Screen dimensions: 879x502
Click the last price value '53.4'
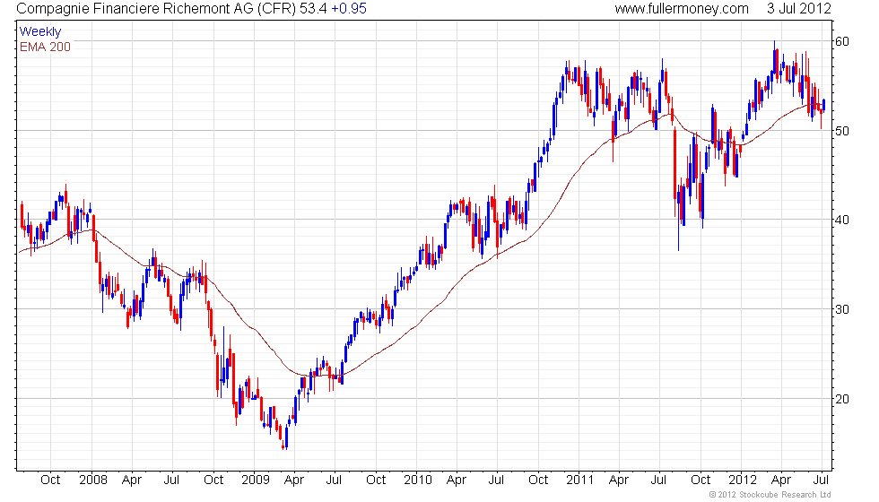tap(313, 9)
